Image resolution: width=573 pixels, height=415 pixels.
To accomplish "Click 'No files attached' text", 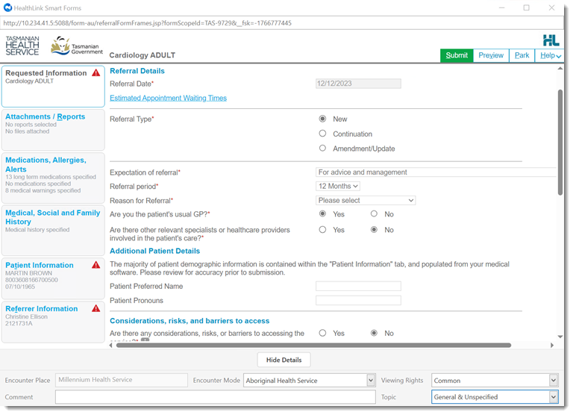I will pyautogui.click(x=27, y=131).
